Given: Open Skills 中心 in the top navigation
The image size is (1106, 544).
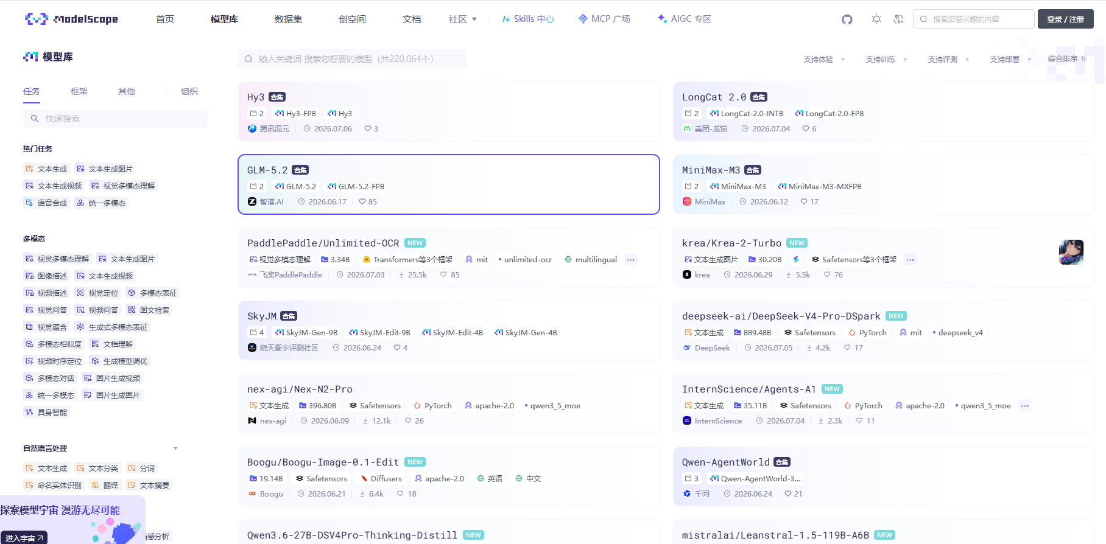Looking at the screenshot, I should point(528,19).
